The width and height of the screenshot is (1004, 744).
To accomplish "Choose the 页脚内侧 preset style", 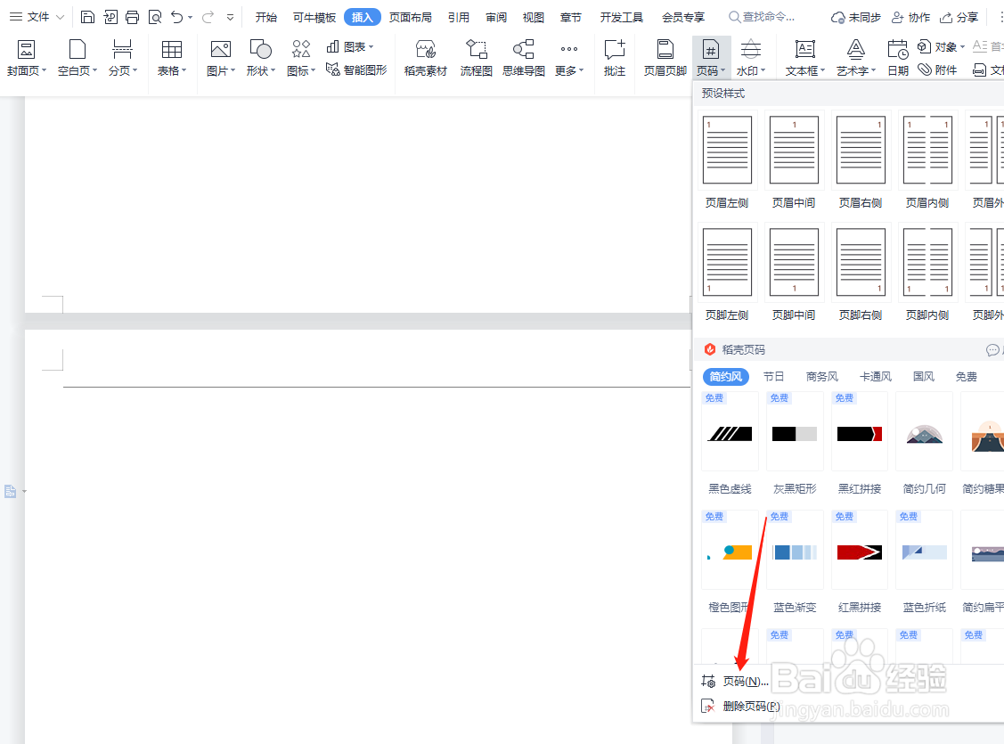I will [927, 273].
